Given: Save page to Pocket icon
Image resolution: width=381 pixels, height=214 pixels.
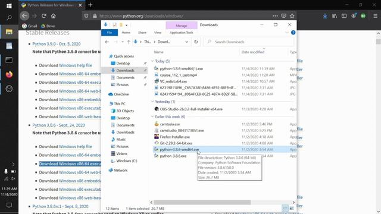Looking at the screenshot, I should tap(283, 16).
